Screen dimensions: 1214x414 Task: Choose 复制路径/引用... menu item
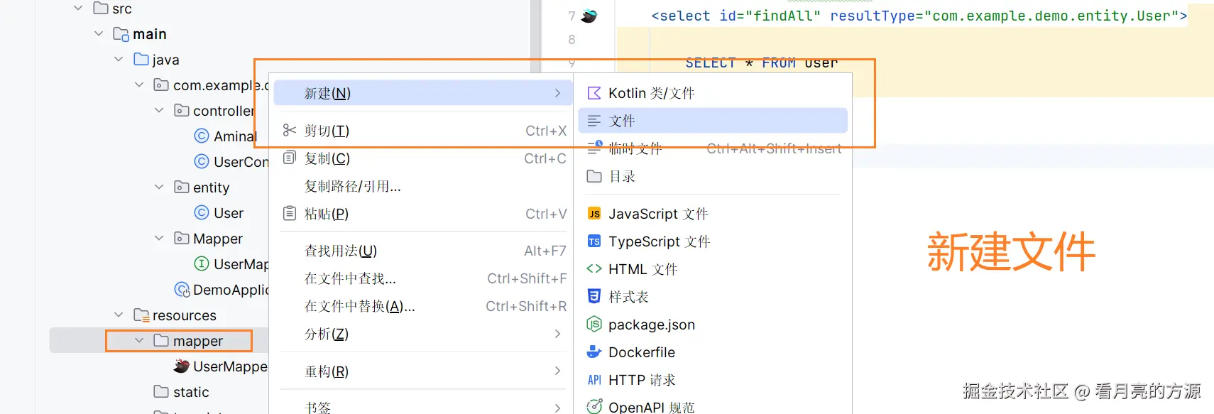click(422, 186)
